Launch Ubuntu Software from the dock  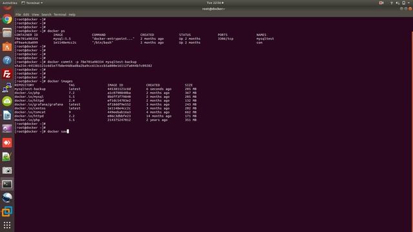(x=7, y=47)
